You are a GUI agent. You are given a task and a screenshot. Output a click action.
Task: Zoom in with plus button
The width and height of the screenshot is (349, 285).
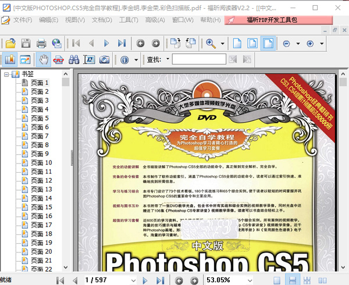310,44
